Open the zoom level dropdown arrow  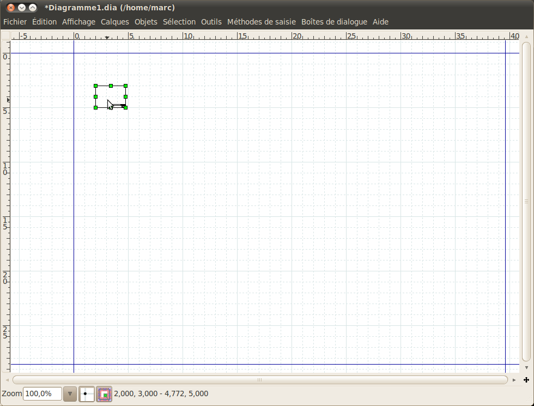pos(70,393)
